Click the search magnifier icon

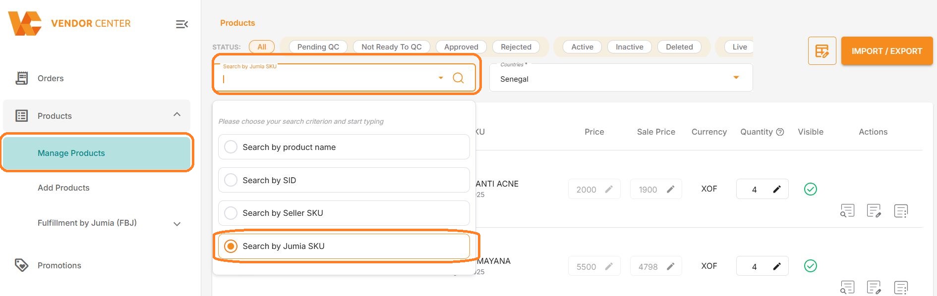(x=459, y=78)
